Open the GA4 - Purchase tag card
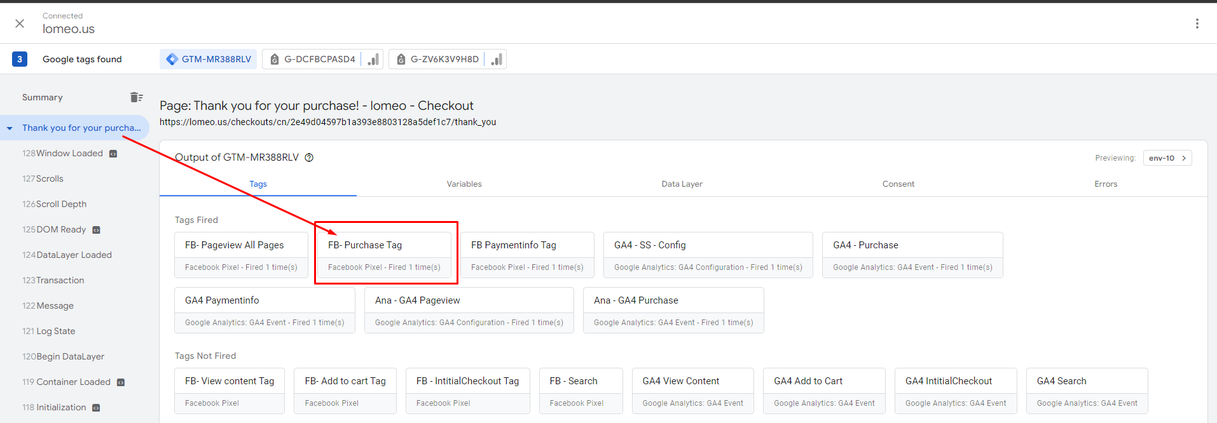 click(x=912, y=255)
